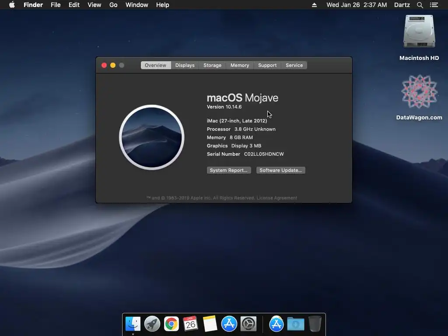Open the Help menu

pyautogui.click(x=163, y=5)
